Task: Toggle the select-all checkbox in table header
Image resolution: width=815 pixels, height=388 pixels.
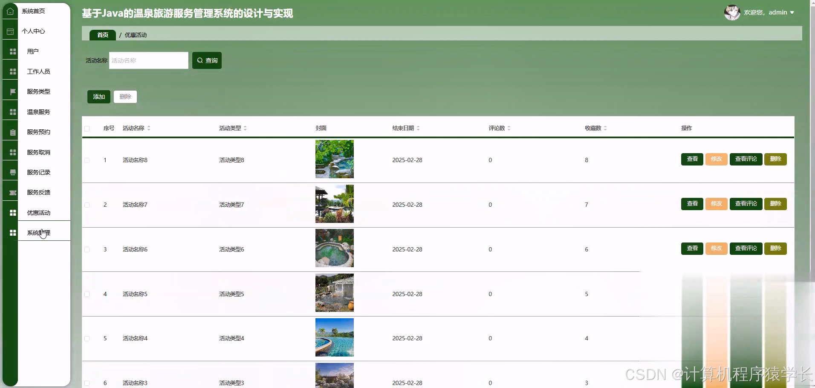Action: [x=87, y=128]
